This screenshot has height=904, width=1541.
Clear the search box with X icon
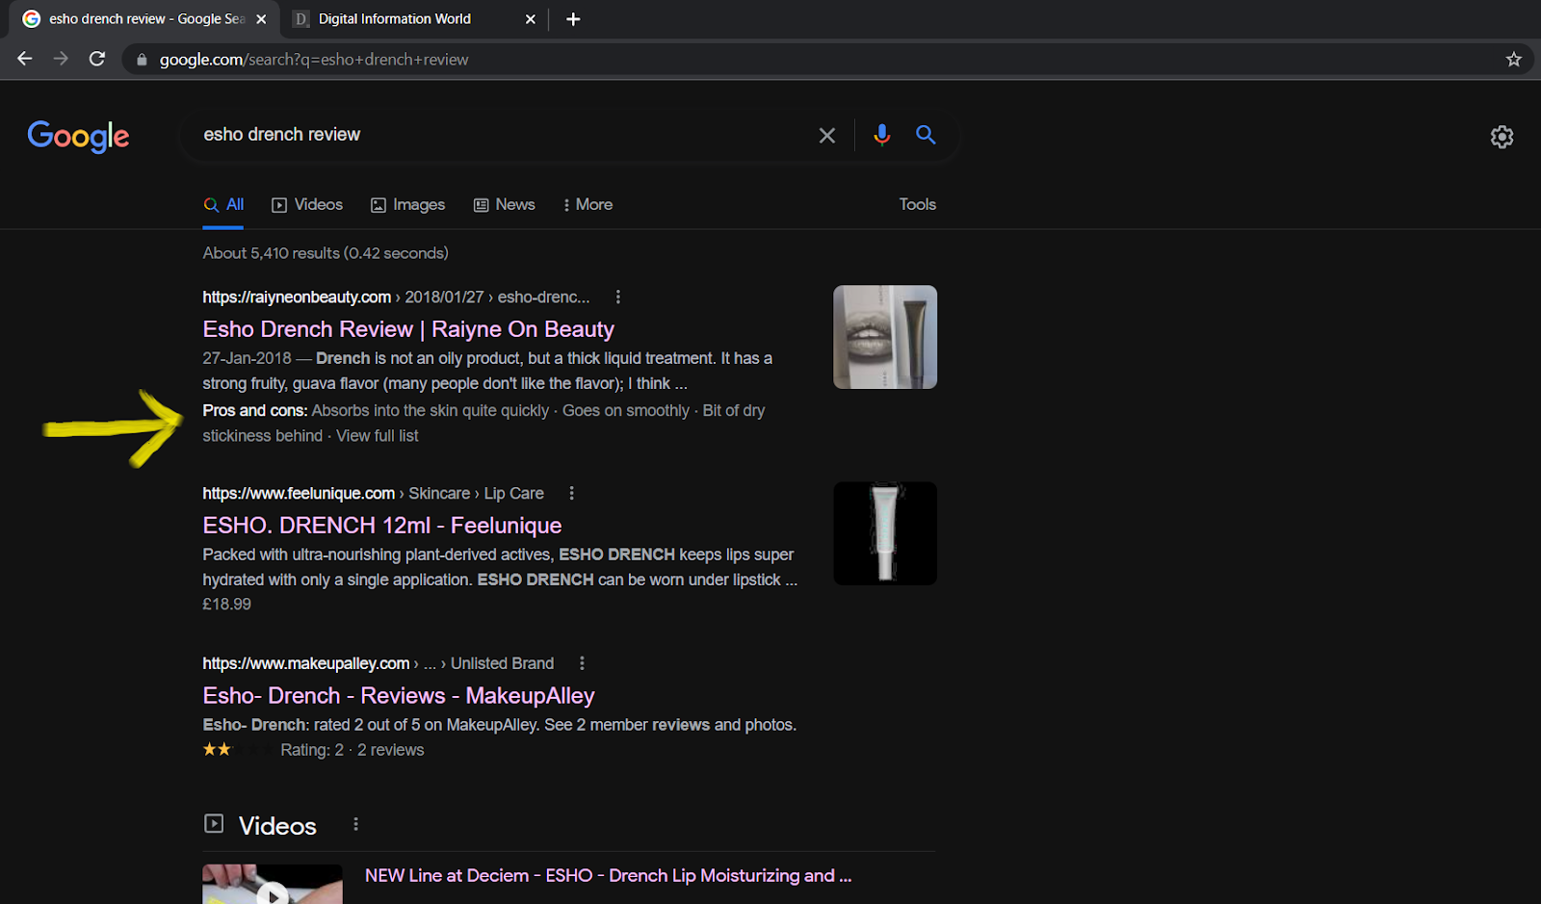pyautogui.click(x=826, y=136)
